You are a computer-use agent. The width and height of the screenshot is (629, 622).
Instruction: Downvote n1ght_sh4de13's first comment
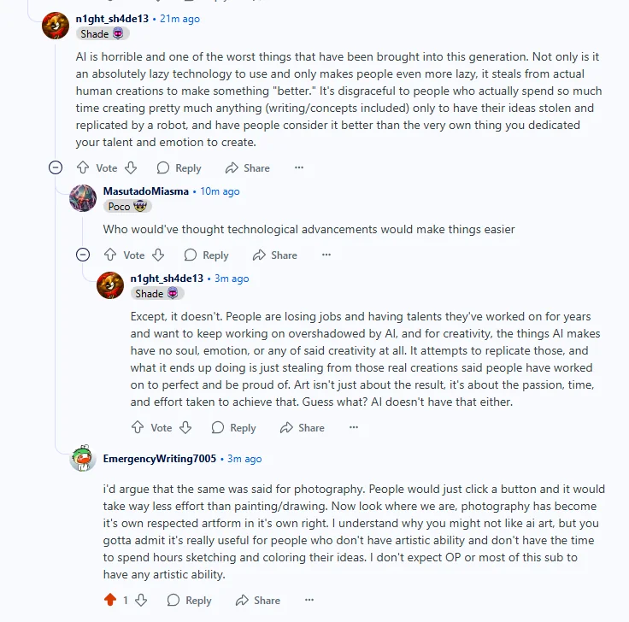pos(131,167)
